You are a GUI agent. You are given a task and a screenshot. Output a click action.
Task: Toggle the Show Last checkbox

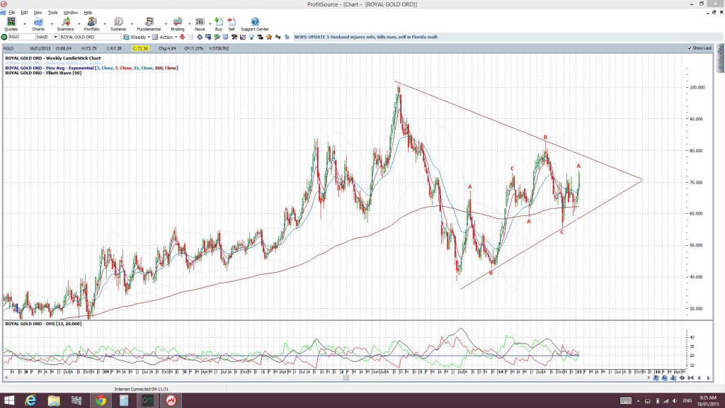click(690, 48)
